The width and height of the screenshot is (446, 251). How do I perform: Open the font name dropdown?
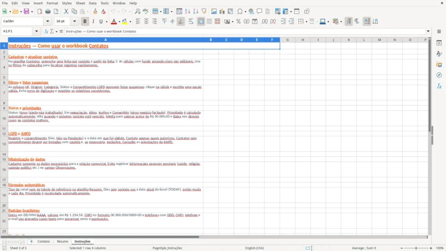pyautogui.click(x=47, y=21)
